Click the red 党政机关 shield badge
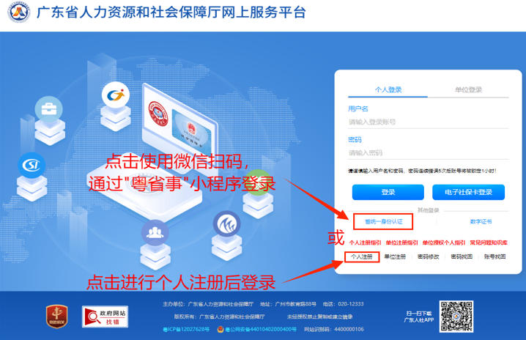Screen dimensions: 526x340 pyautogui.click(x=56, y=316)
